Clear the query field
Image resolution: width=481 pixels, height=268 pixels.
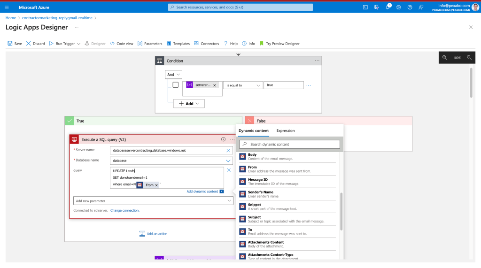(229, 170)
